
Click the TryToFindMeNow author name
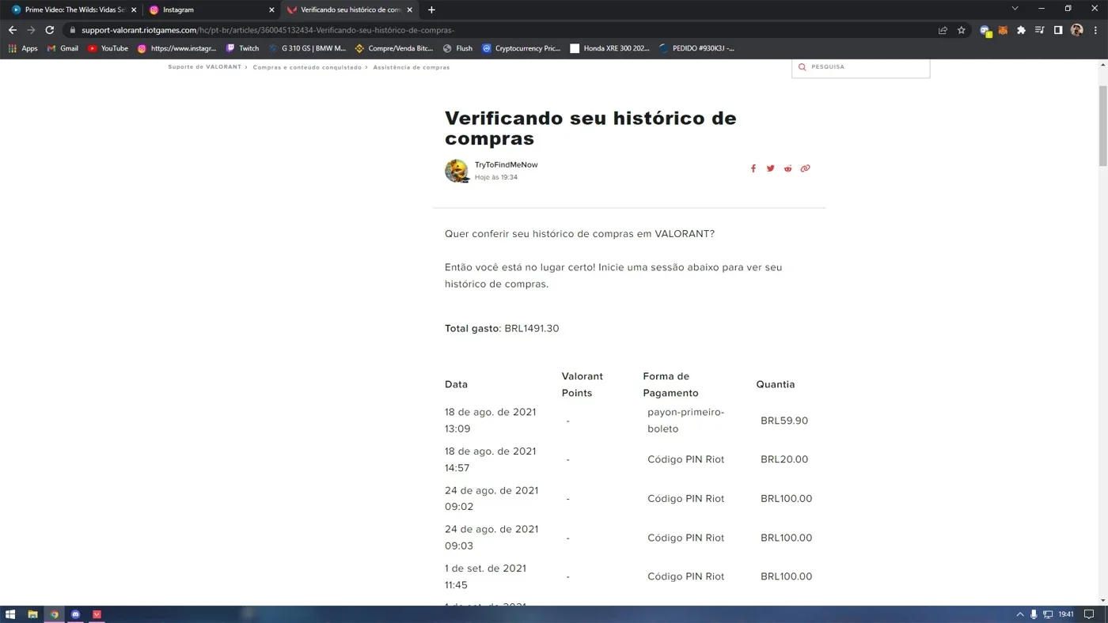tap(506, 164)
